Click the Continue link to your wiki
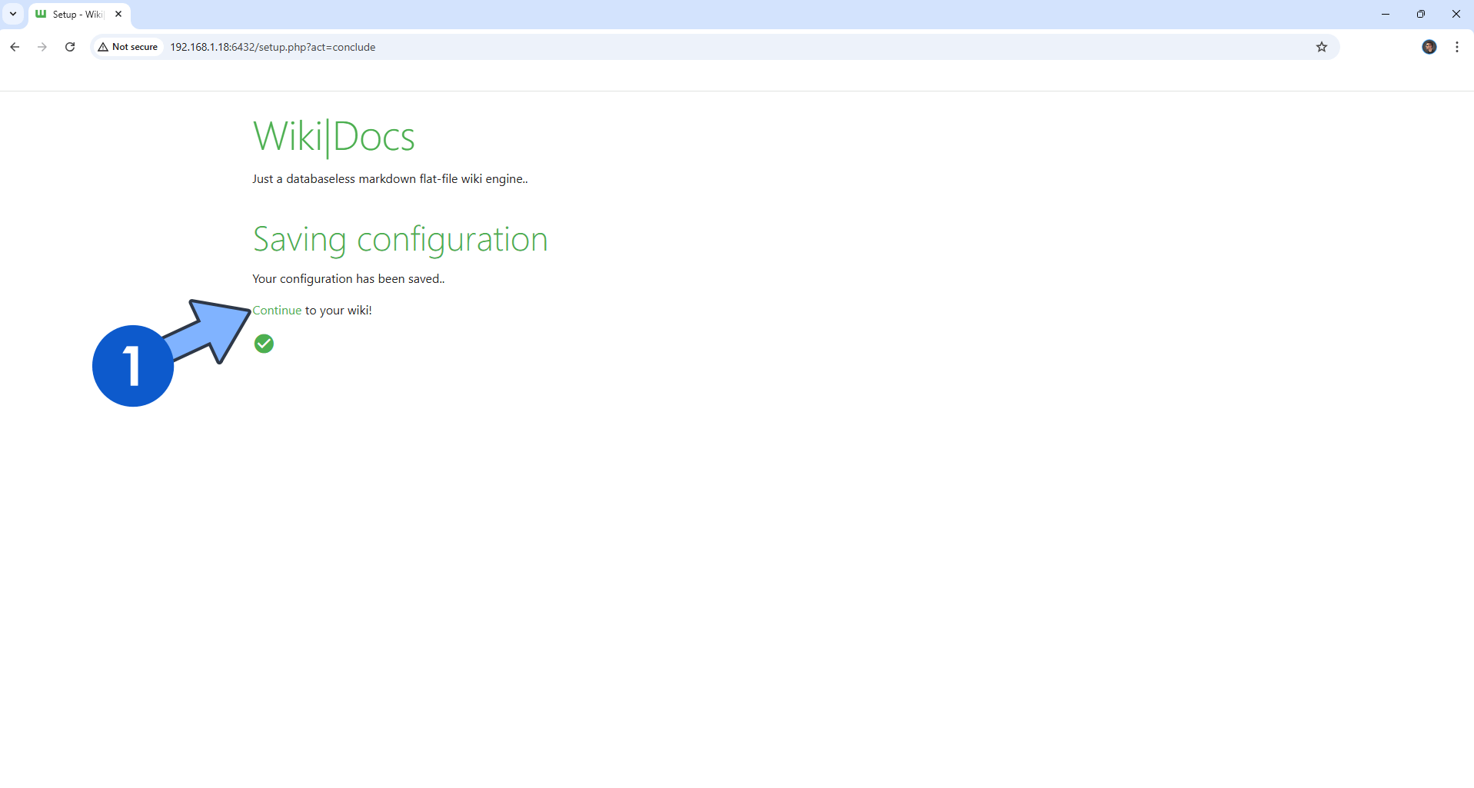The height and width of the screenshot is (788, 1474). 277,311
